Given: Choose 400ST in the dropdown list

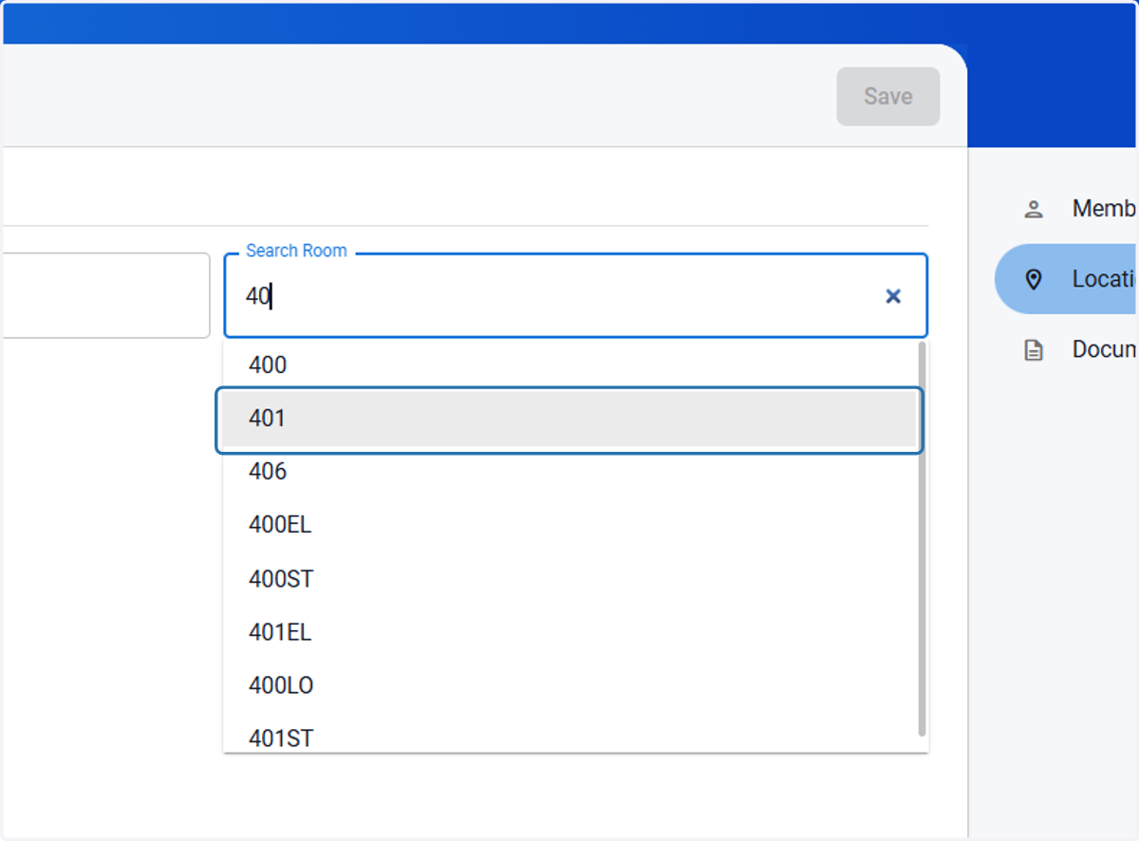Looking at the screenshot, I should [x=569, y=578].
